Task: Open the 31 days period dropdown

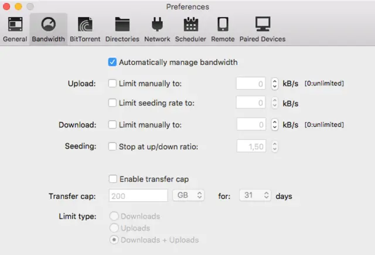Action: point(255,196)
